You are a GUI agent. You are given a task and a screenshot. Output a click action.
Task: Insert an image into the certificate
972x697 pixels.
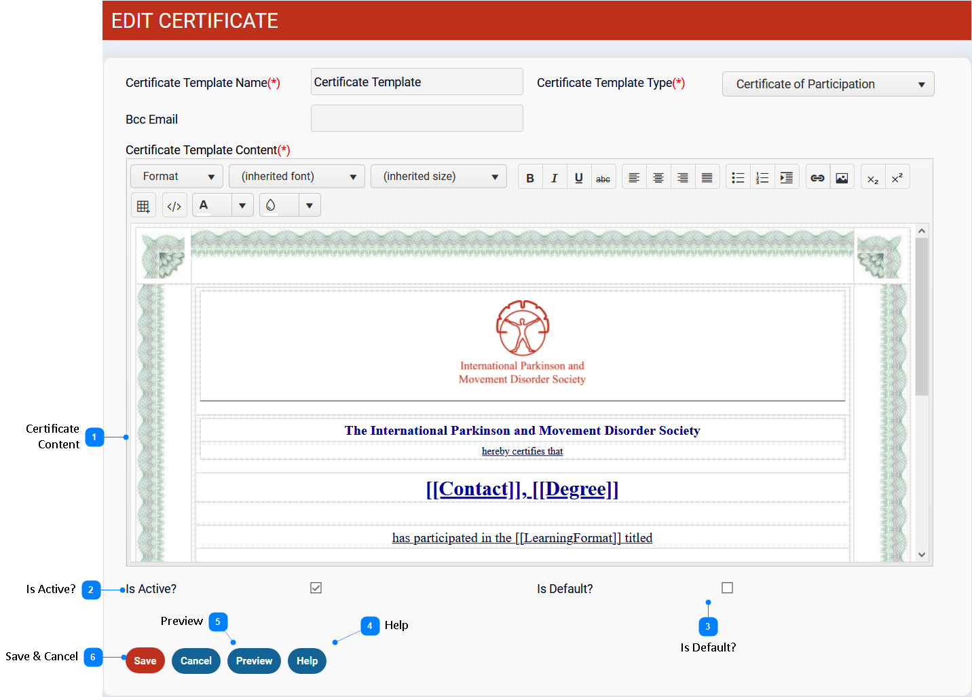tap(842, 178)
